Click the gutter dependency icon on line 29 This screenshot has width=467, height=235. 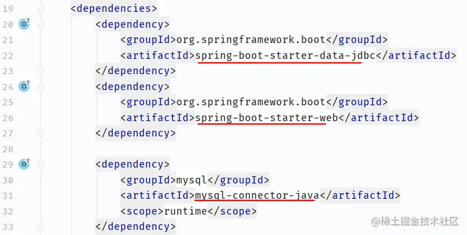point(24,164)
